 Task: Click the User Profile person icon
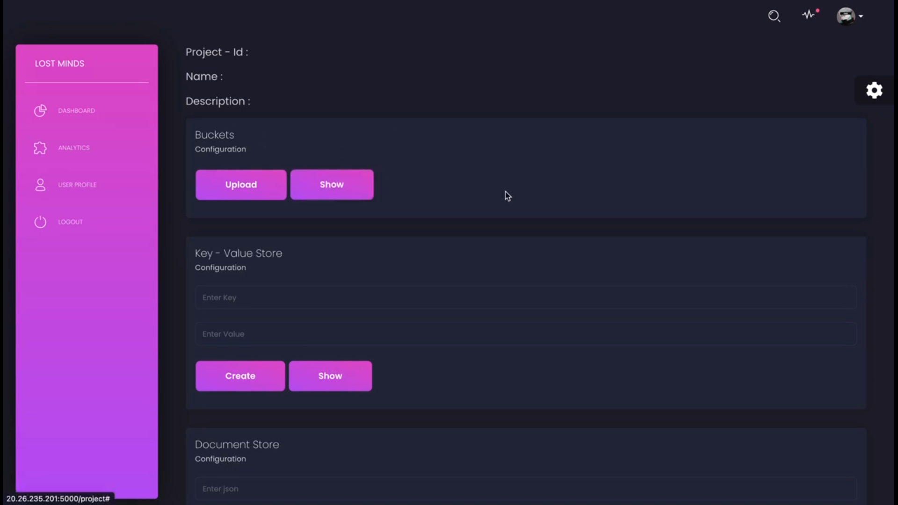click(x=40, y=185)
